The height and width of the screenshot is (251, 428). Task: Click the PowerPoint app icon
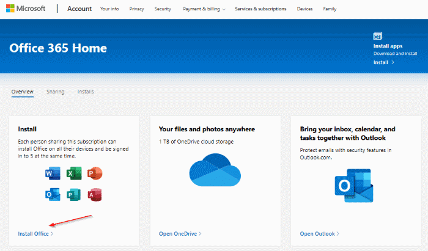point(95,173)
